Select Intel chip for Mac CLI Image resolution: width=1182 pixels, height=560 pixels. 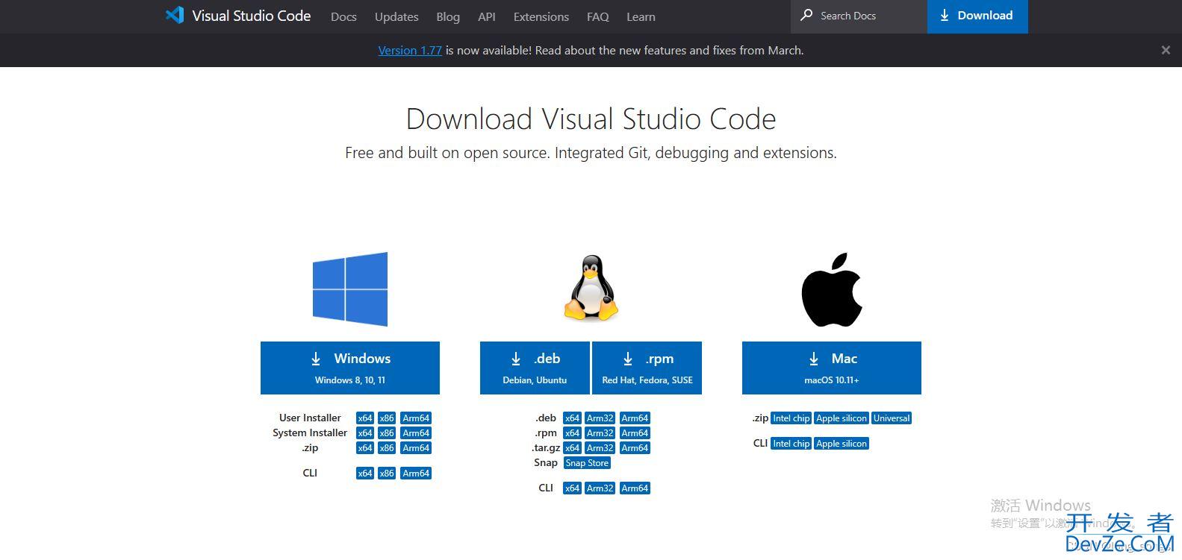coord(791,444)
